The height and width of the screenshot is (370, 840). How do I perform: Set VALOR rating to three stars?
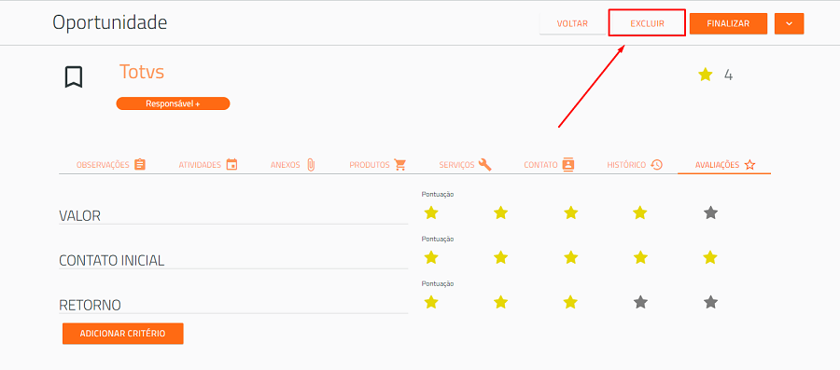570,213
